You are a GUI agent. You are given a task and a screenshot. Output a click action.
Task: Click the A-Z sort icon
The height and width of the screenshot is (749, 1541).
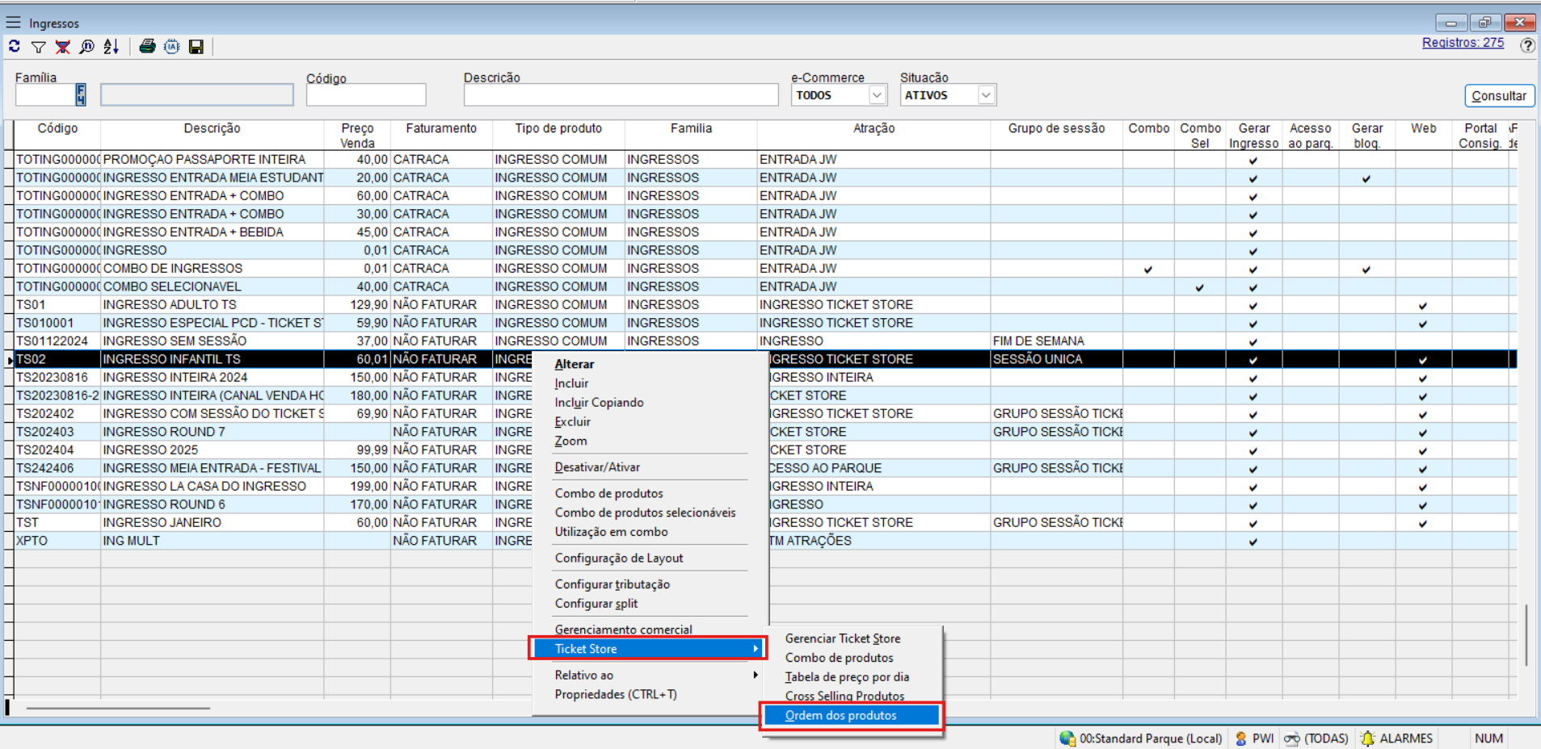click(x=112, y=47)
